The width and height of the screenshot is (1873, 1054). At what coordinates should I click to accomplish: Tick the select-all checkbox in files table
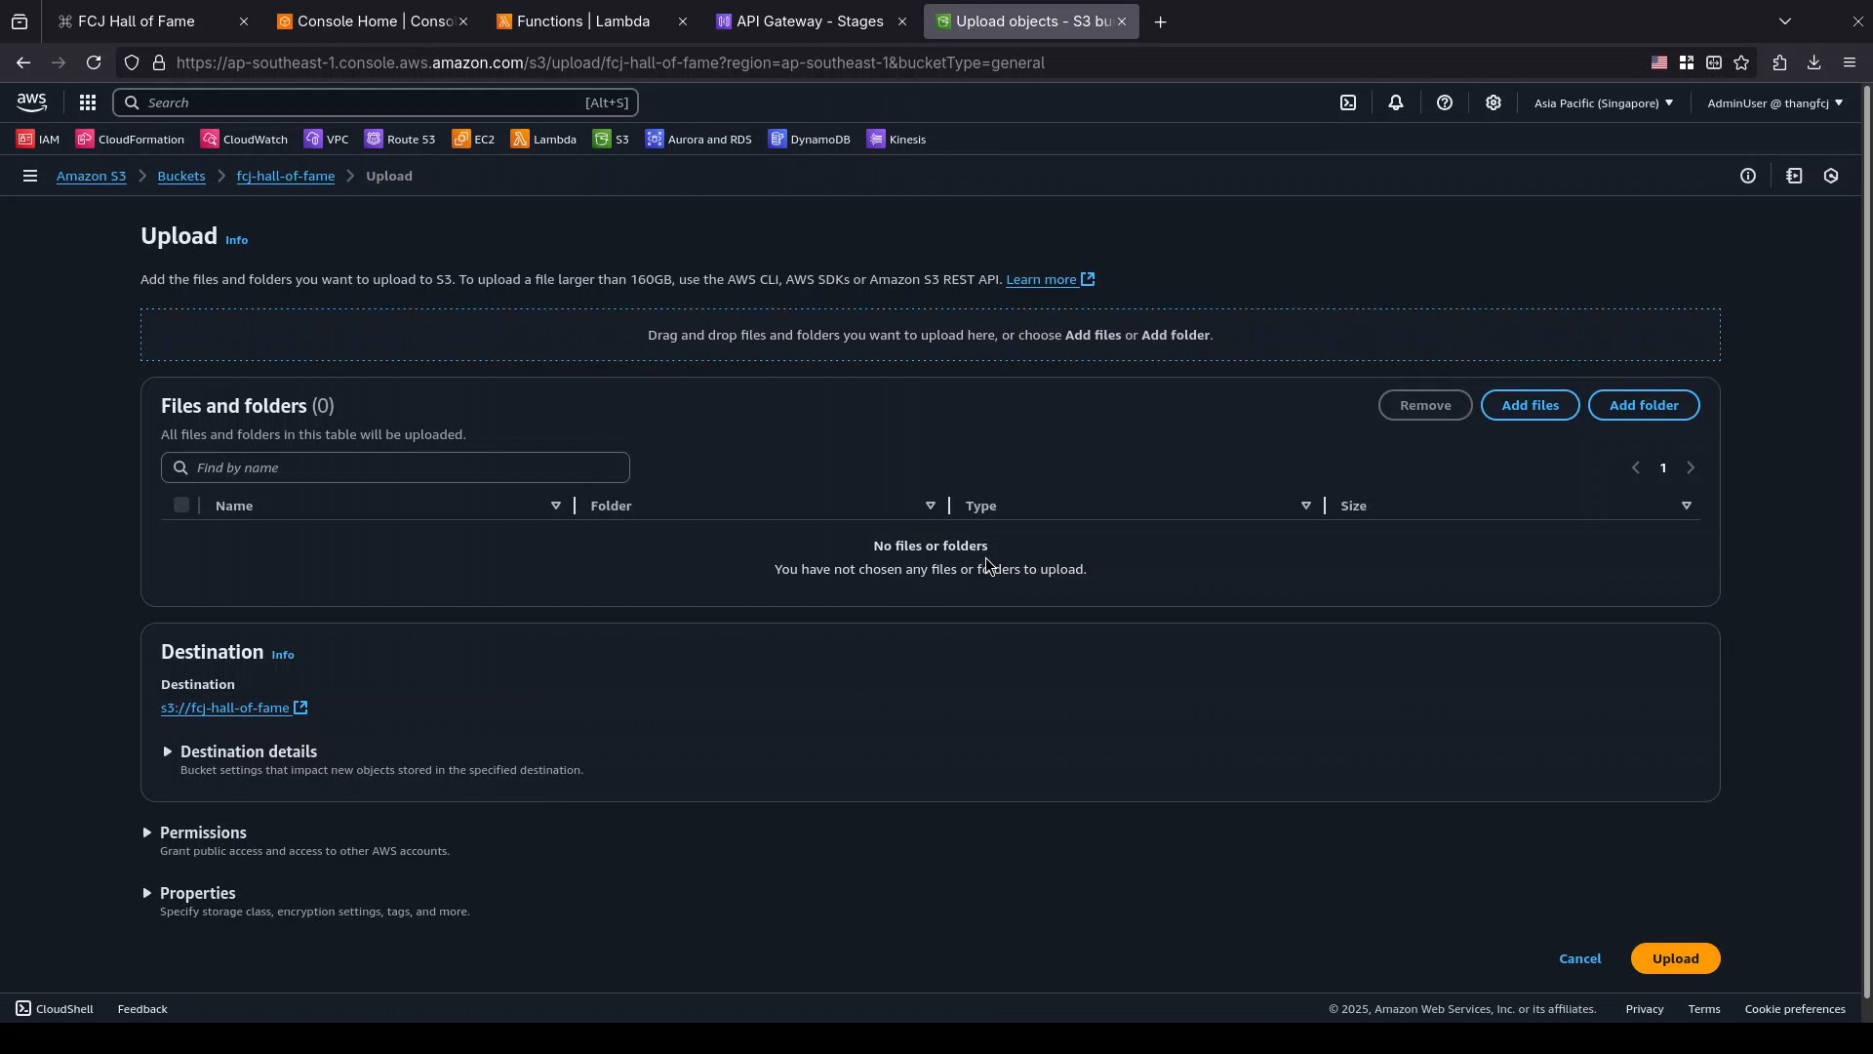coord(181,505)
